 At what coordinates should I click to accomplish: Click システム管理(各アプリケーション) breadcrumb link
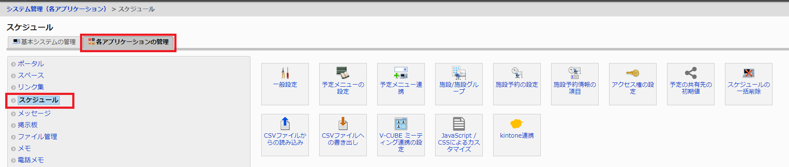click(56, 9)
